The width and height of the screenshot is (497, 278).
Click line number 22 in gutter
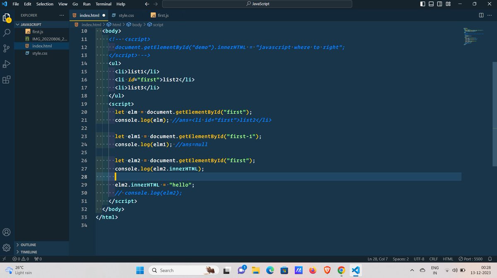tap(84, 128)
